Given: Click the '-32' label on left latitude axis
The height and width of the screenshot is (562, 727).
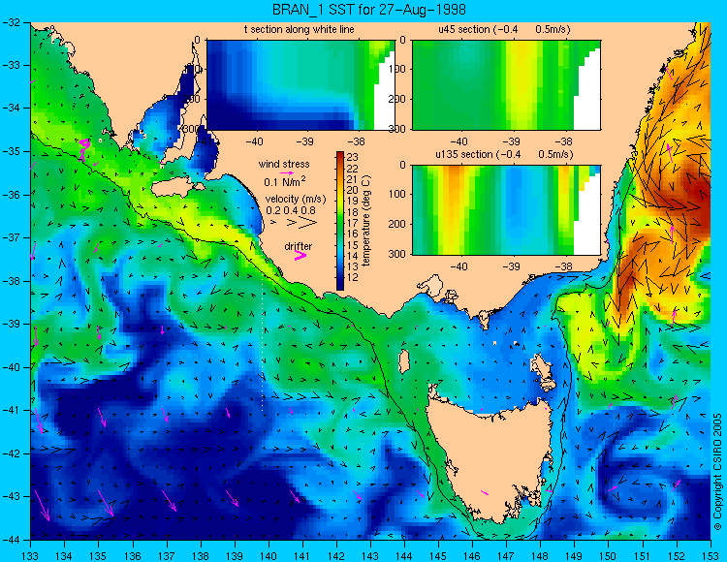Looking at the screenshot, I should (x=11, y=21).
